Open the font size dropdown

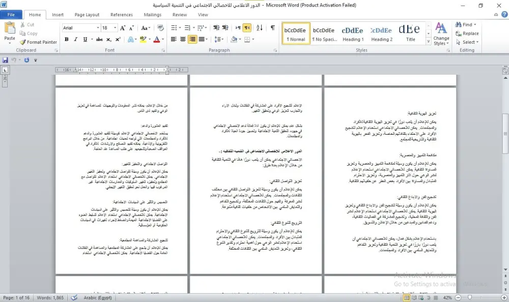116,27
